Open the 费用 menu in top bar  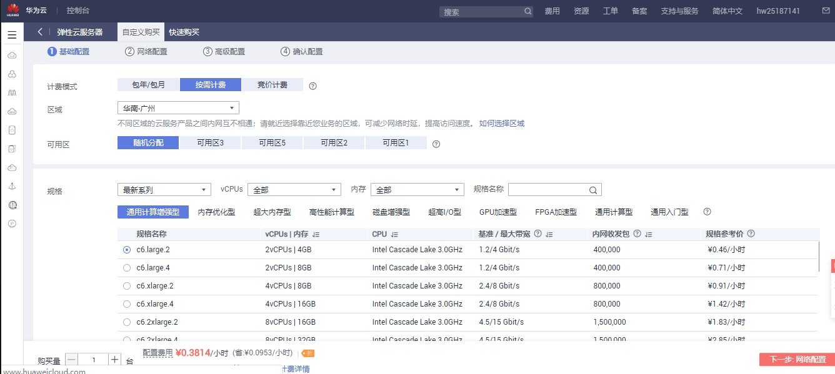552,11
